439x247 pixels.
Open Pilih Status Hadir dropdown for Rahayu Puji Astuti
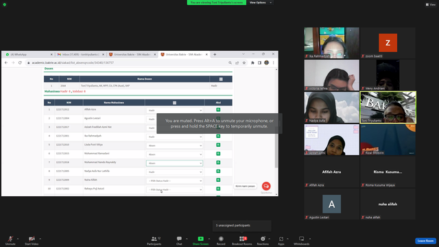coord(174,189)
